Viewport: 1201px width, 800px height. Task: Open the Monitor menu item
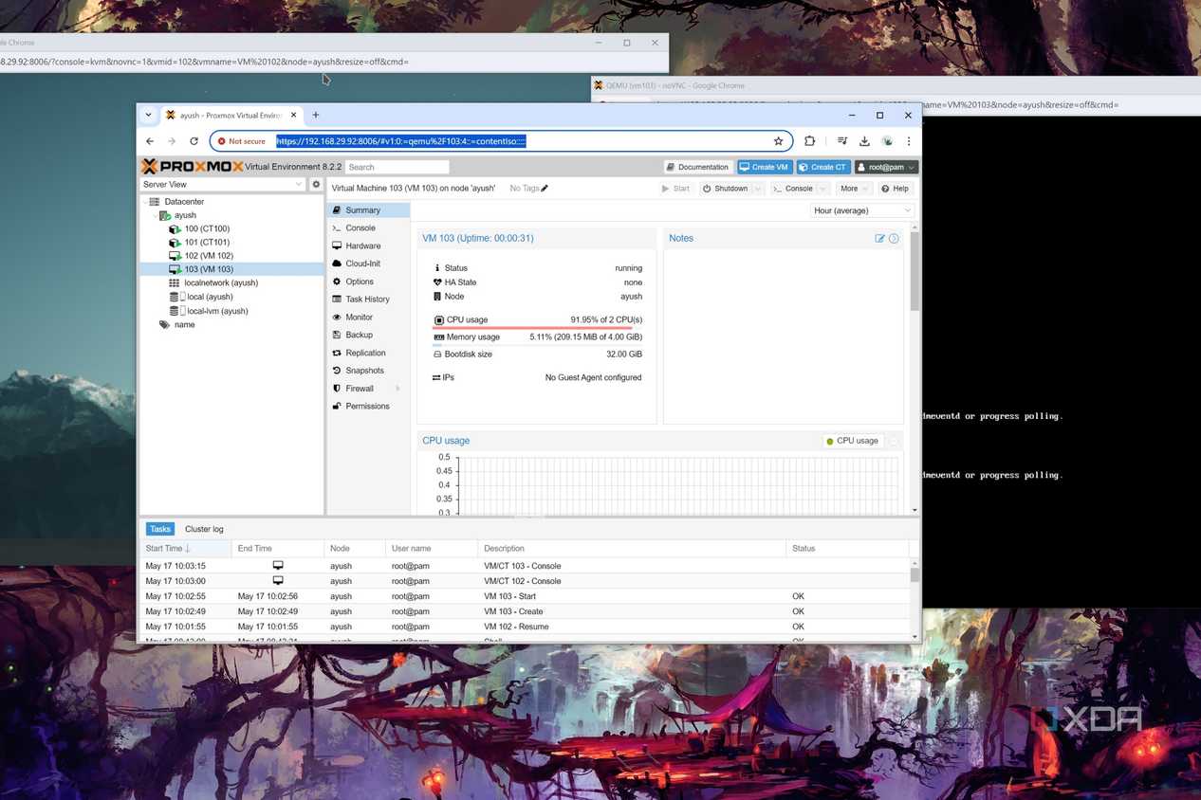[369, 317]
